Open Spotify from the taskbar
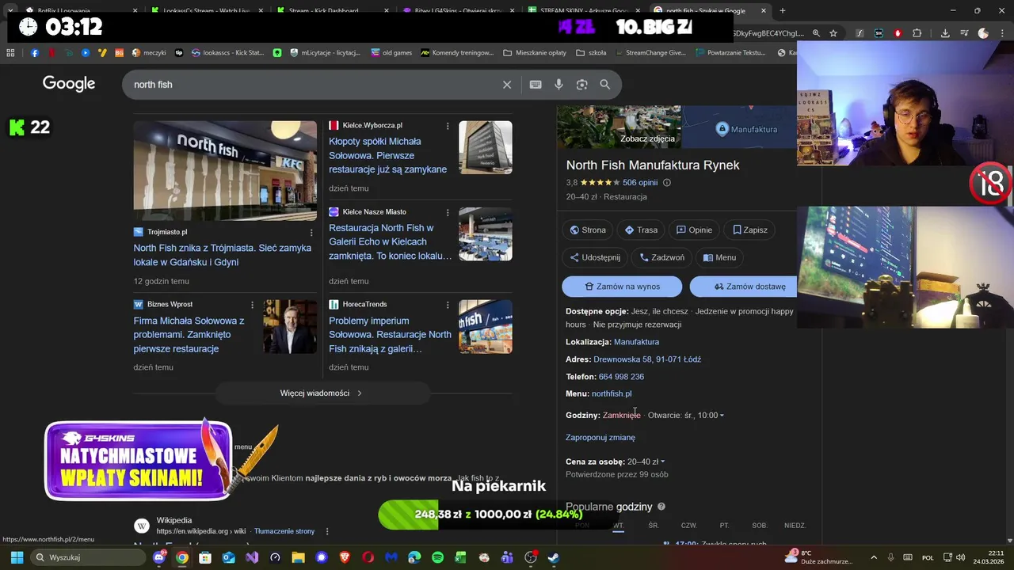Viewport: 1014px width, 570px height. (x=438, y=557)
